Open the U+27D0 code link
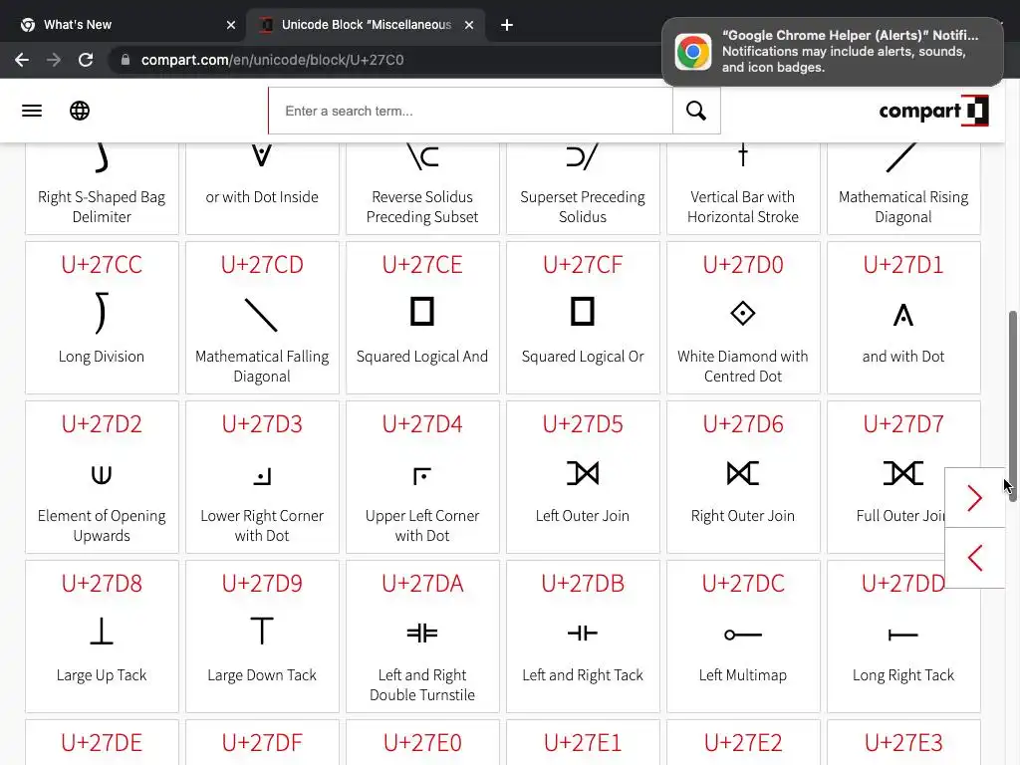The image size is (1020, 765). click(x=743, y=265)
